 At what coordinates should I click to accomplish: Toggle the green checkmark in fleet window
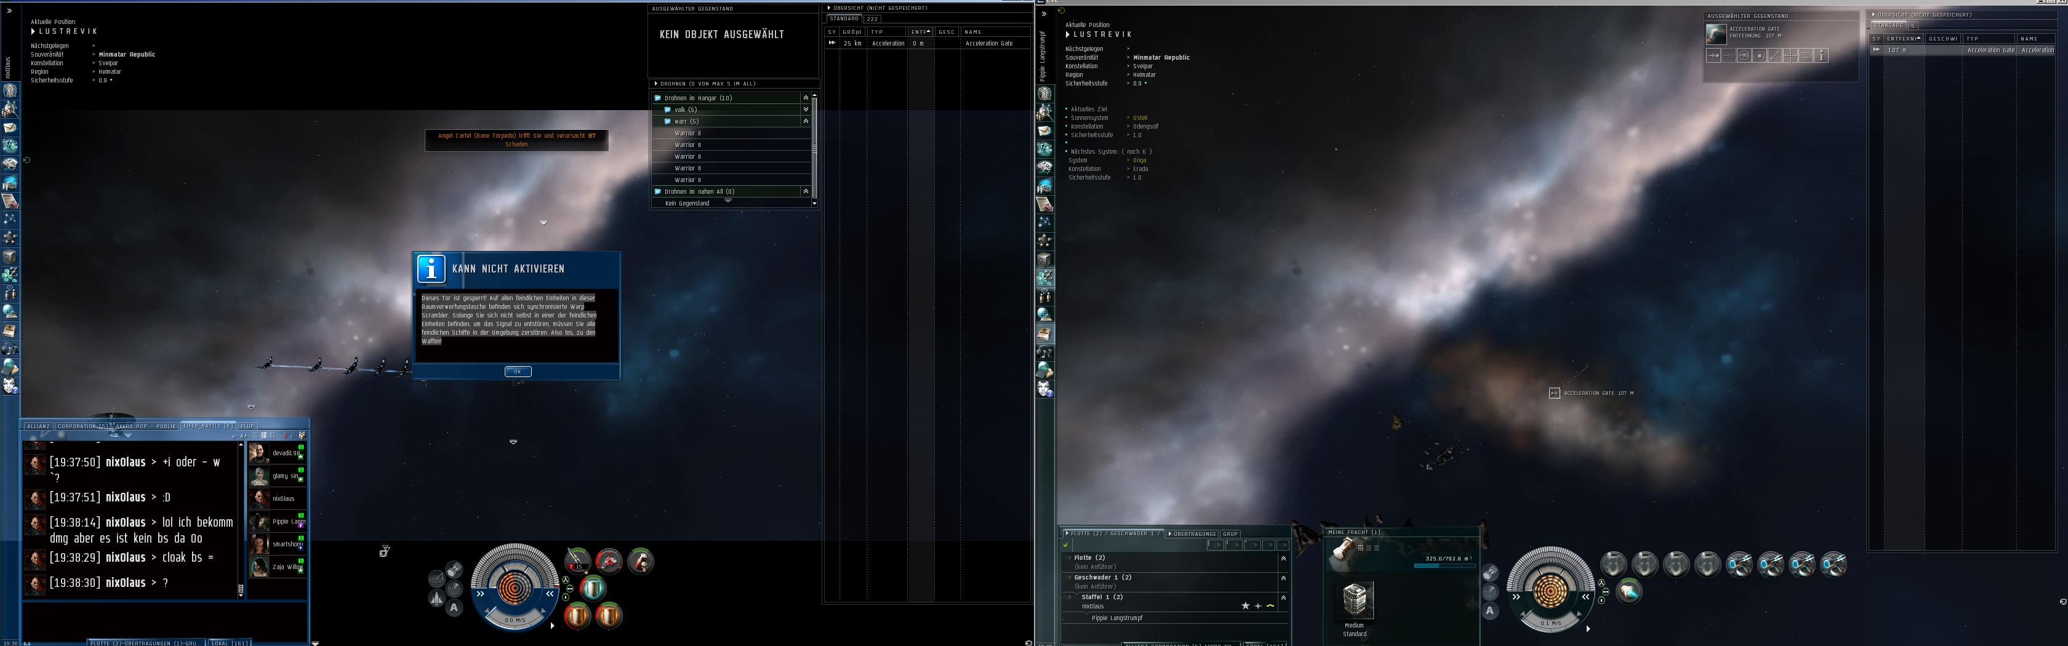[1066, 545]
